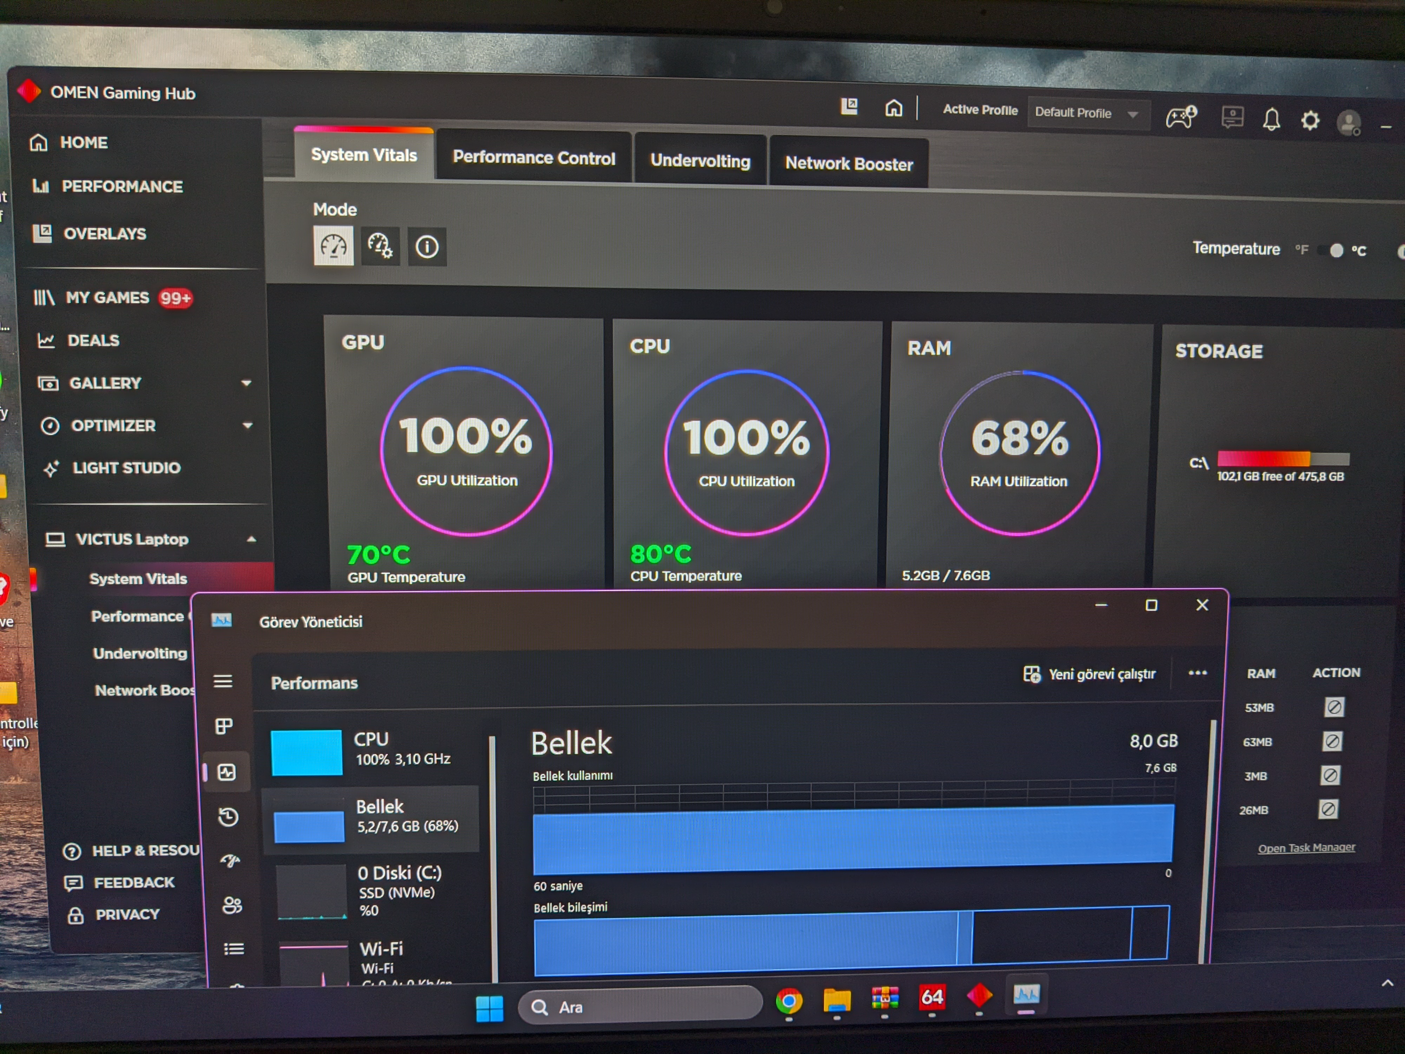Click block action for 53MB process

(x=1334, y=707)
